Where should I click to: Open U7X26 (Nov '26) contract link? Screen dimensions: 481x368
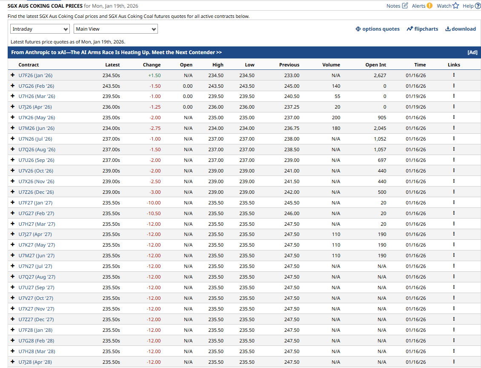[x=36, y=181]
